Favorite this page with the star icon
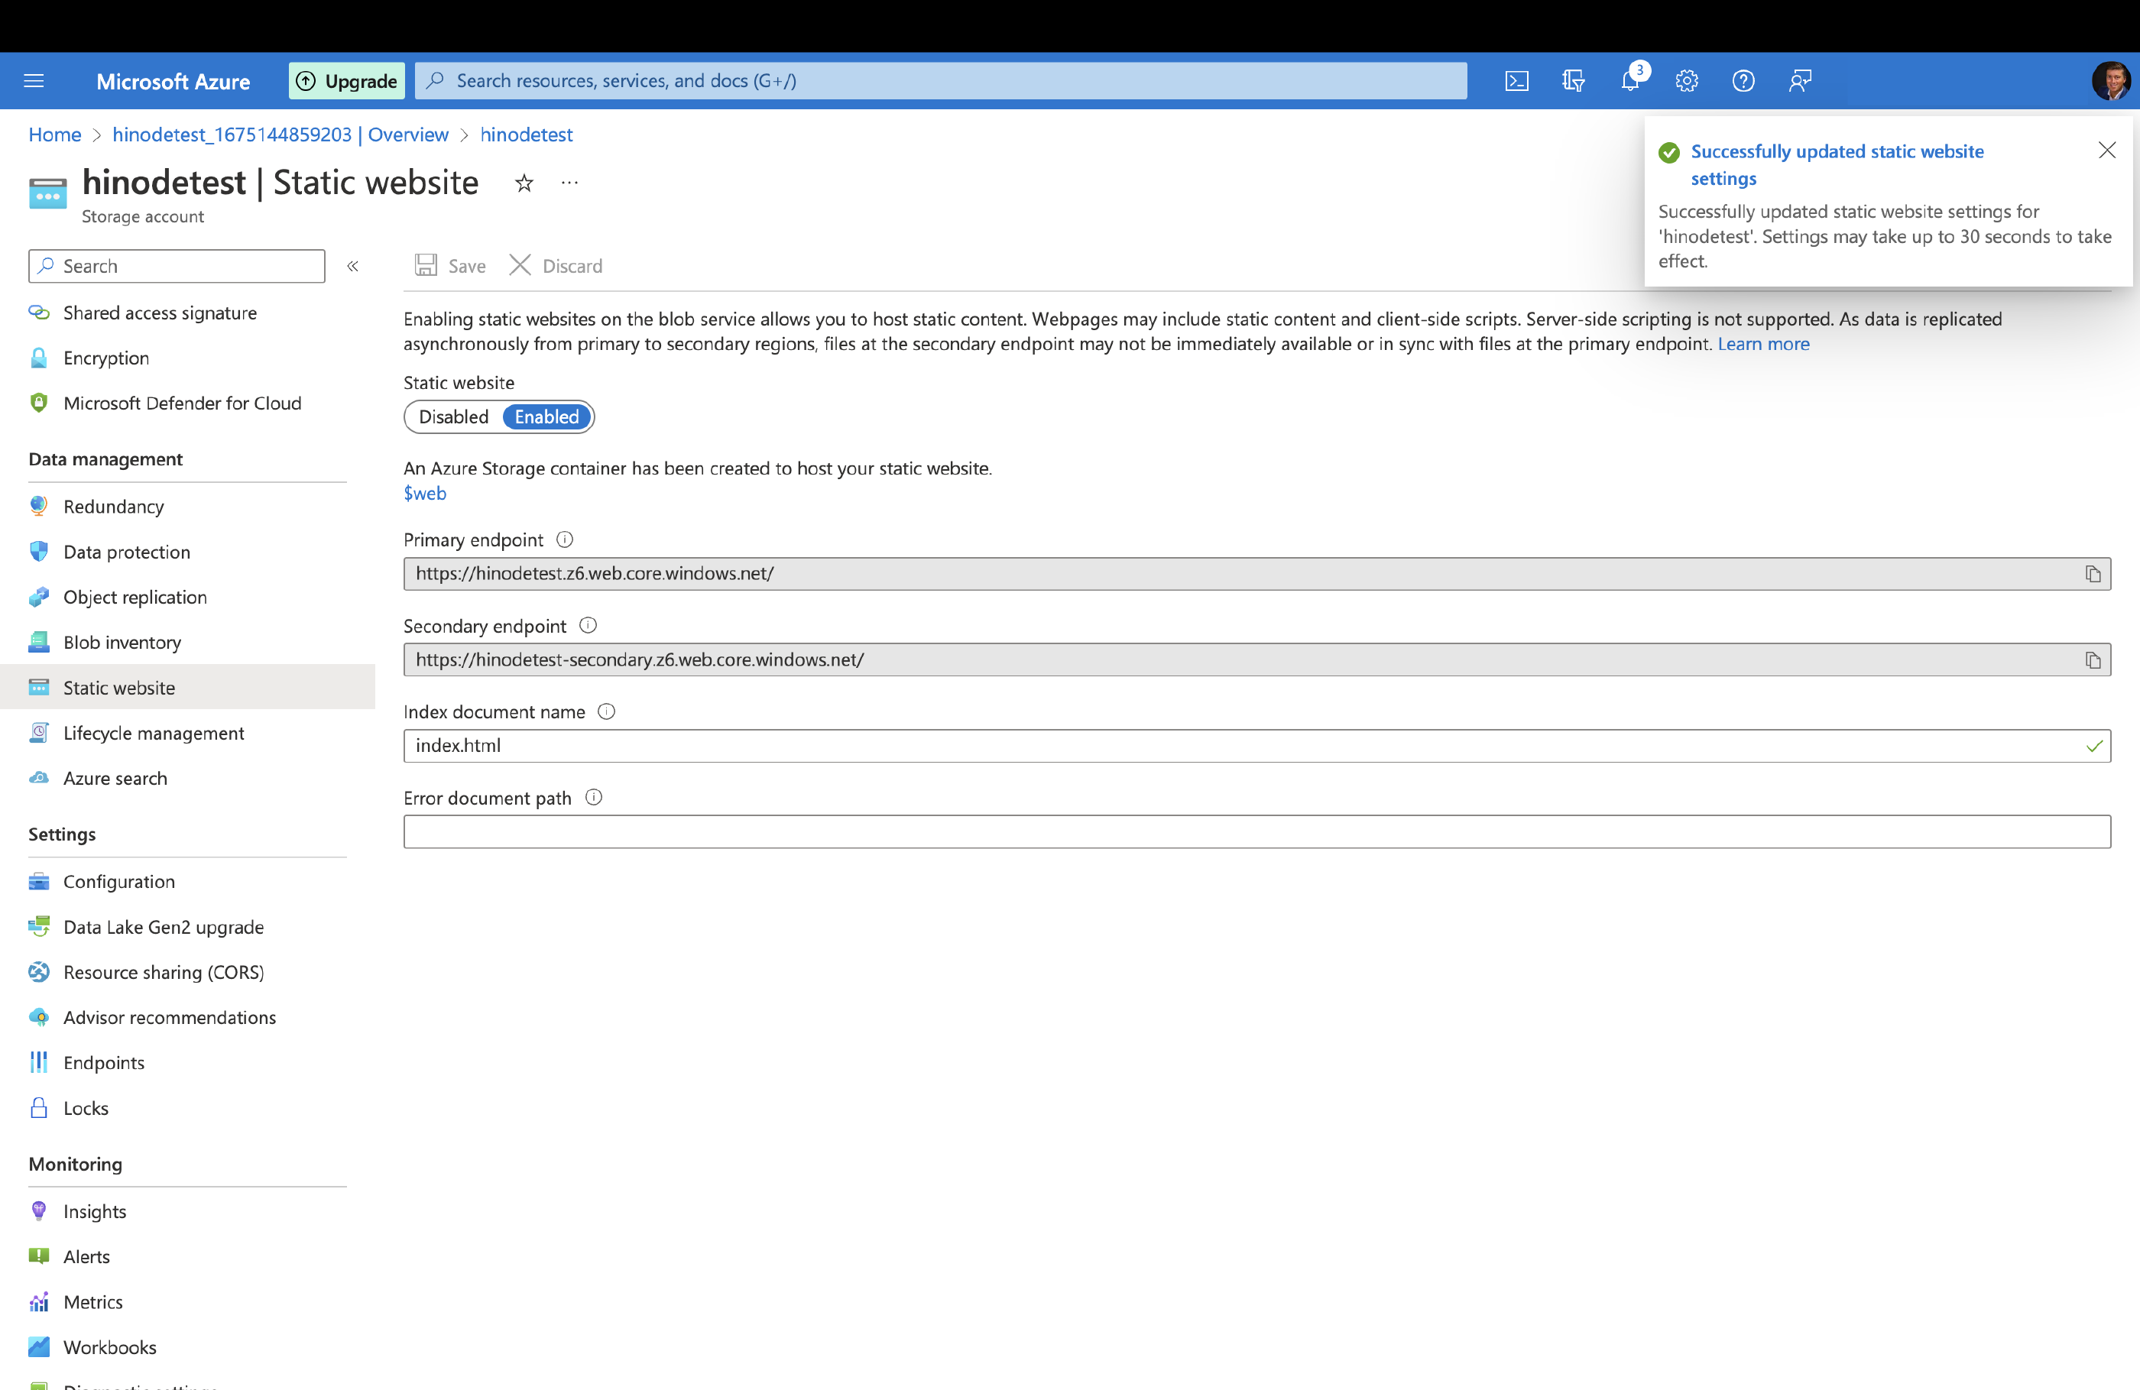 tap(524, 183)
